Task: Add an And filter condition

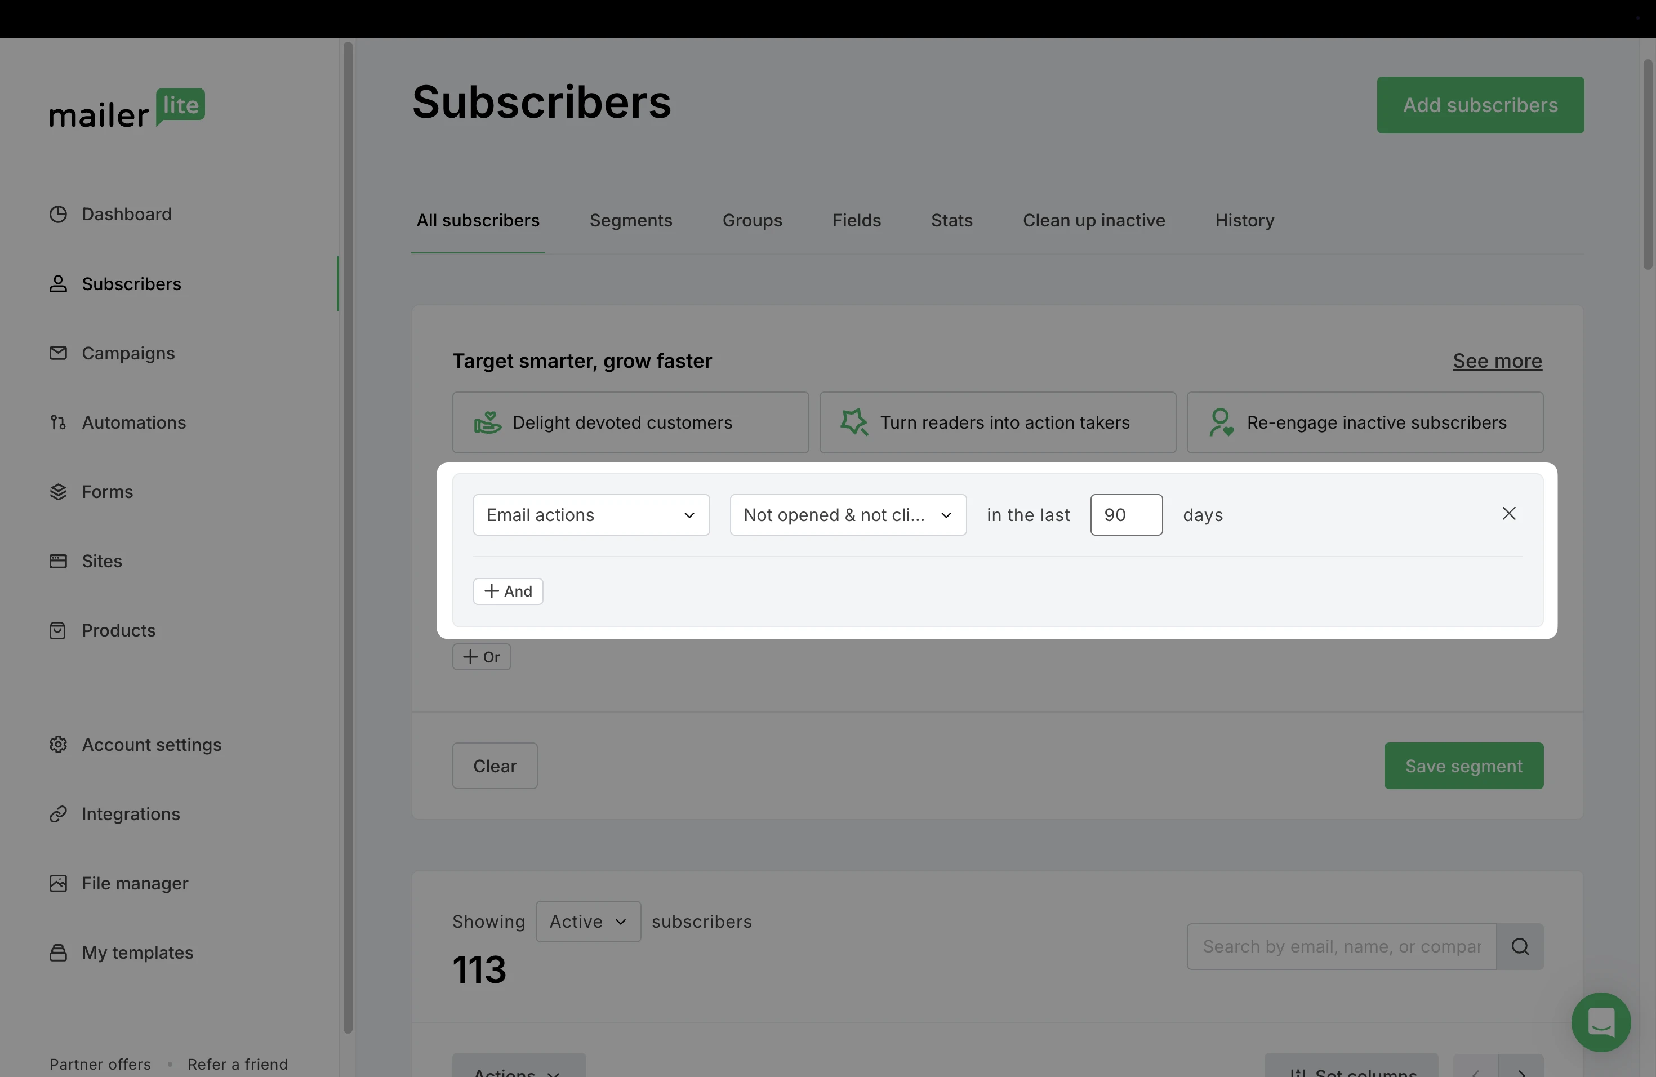Action: [508, 591]
